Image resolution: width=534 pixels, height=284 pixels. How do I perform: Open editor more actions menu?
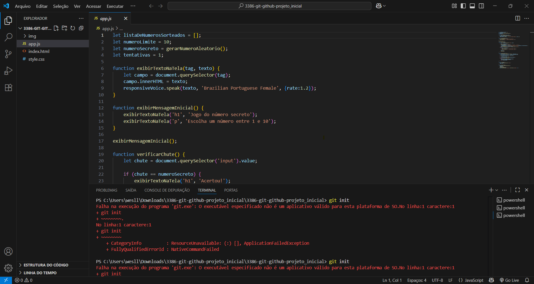point(526,18)
